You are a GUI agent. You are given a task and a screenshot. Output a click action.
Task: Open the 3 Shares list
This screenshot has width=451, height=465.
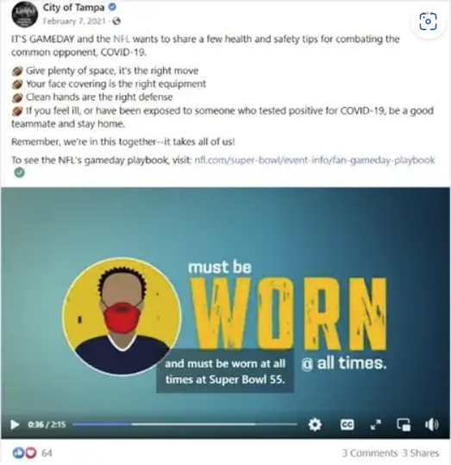click(421, 453)
